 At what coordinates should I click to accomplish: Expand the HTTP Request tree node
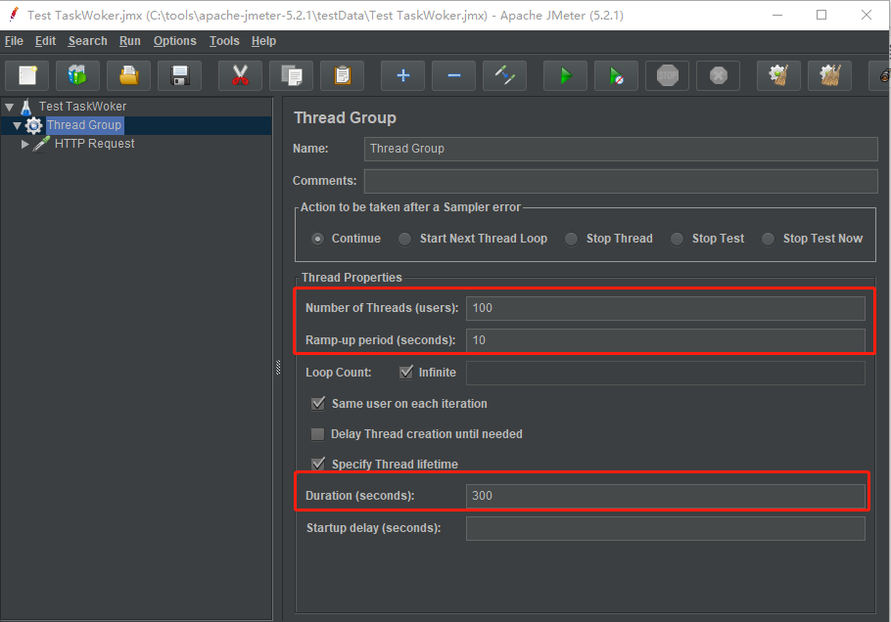[24, 144]
